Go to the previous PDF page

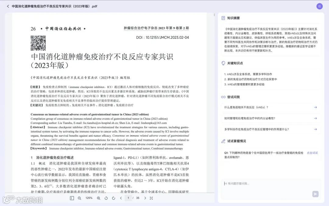click(121, 198)
